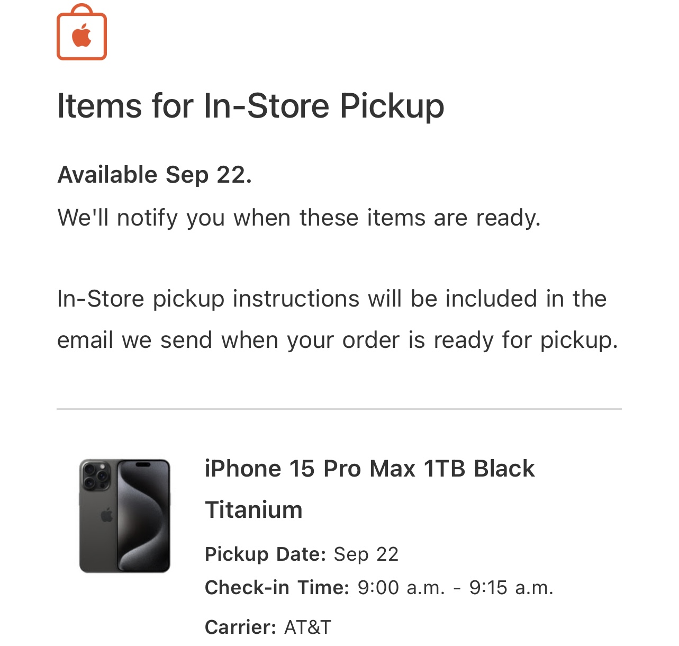Click the 'We'll notify you' message line
679x646 pixels.
[x=299, y=218]
